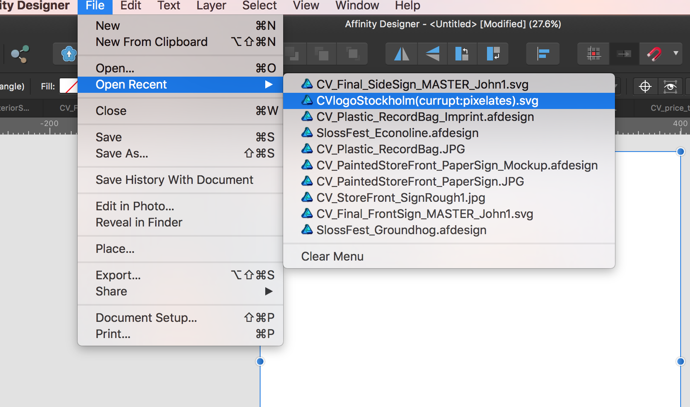The image size is (690, 407).
Task: Choose Open... in File menu
Action: click(x=180, y=68)
